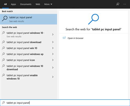Screen dimensions: 130x106
Task: Click the Open in browser icon
Action: click(x=64, y=38)
